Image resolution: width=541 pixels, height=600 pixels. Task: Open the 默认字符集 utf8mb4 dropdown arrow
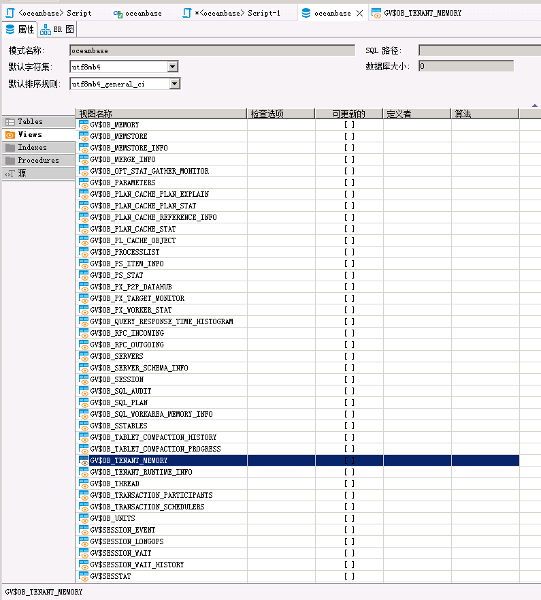173,67
